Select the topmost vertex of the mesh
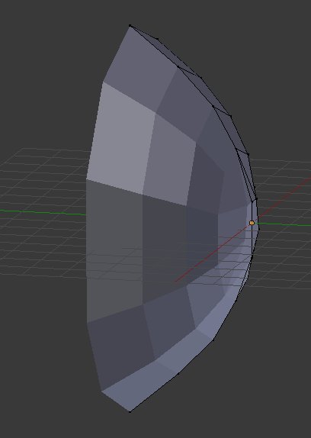Image resolution: width=311 pixels, height=438 pixels. [x=130, y=26]
